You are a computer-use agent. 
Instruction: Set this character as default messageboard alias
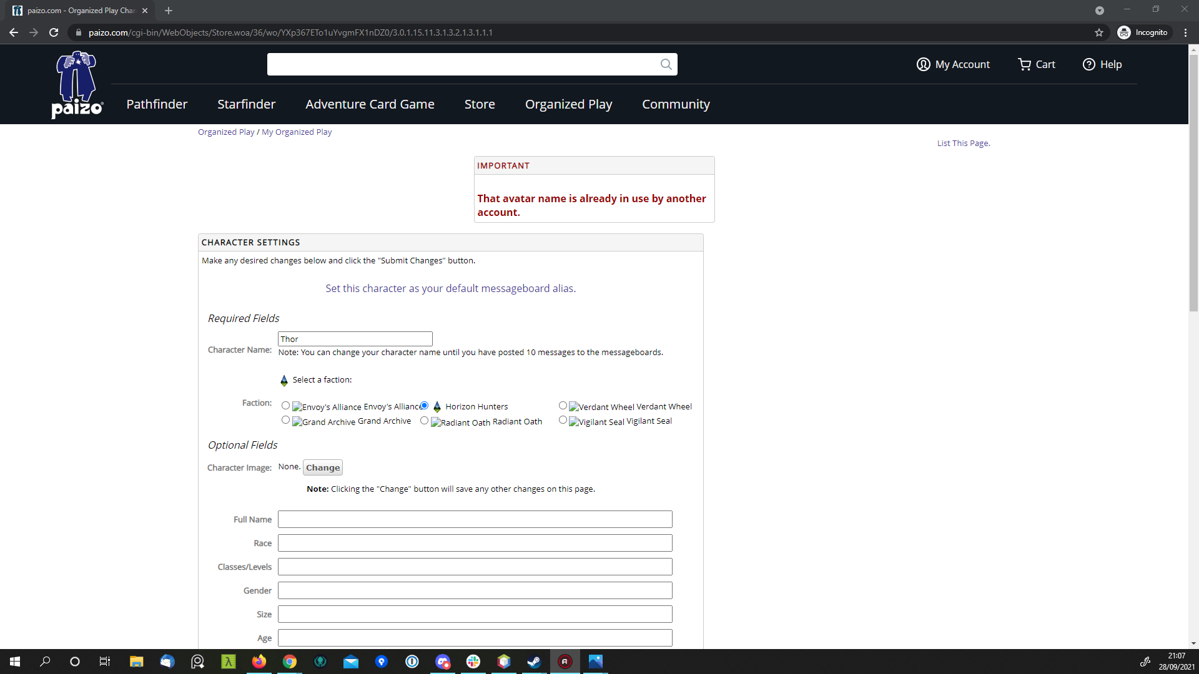point(450,288)
